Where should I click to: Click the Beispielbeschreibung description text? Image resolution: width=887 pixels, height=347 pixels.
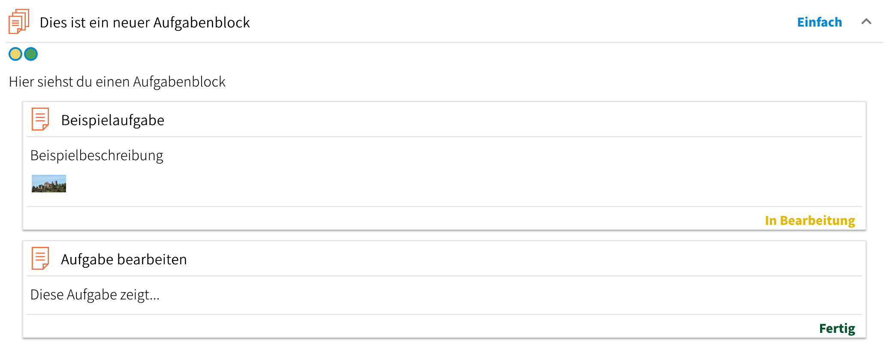pos(97,155)
